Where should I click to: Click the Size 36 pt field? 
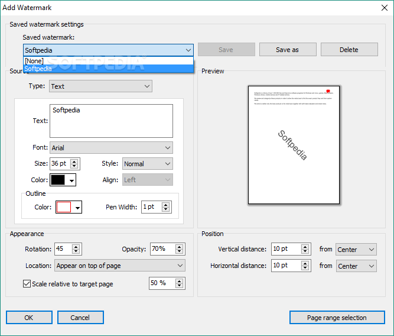click(x=60, y=164)
